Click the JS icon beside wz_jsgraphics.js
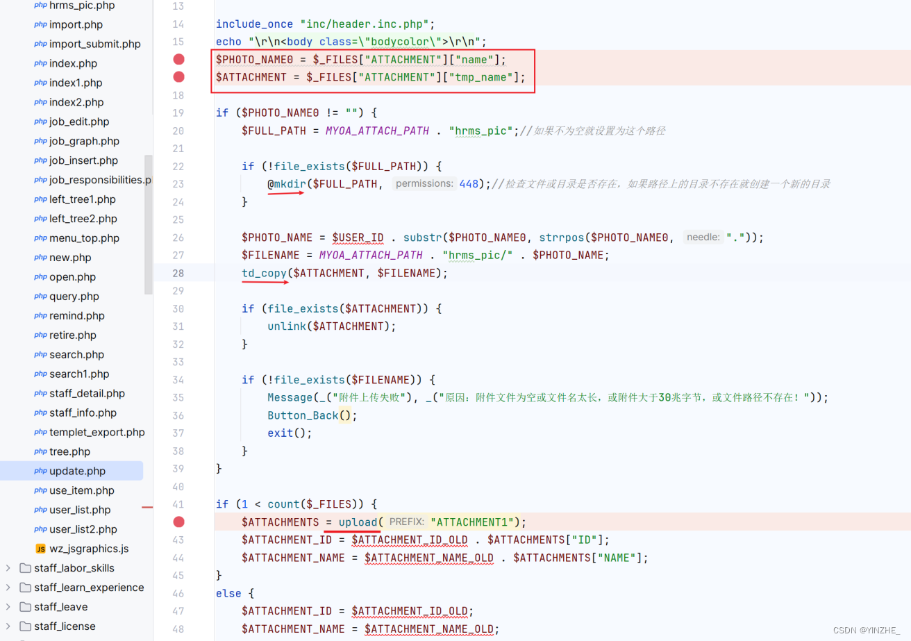This screenshot has height=641, width=911. point(40,549)
